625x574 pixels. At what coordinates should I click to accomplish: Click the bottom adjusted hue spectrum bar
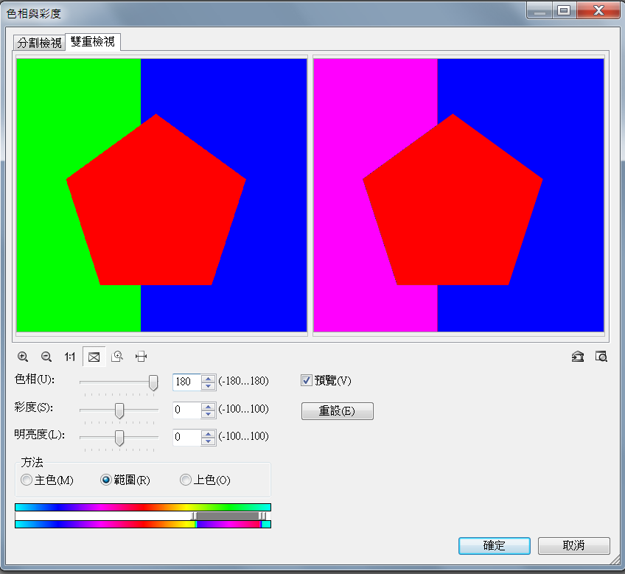(x=143, y=525)
